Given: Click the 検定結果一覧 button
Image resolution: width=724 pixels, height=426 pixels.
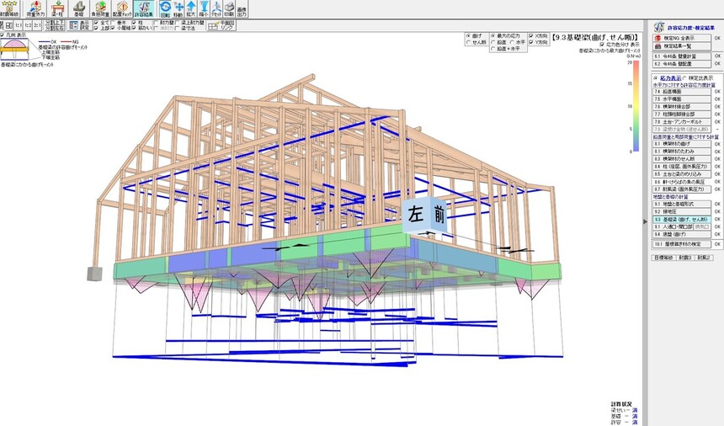Looking at the screenshot, I should coord(682,46).
